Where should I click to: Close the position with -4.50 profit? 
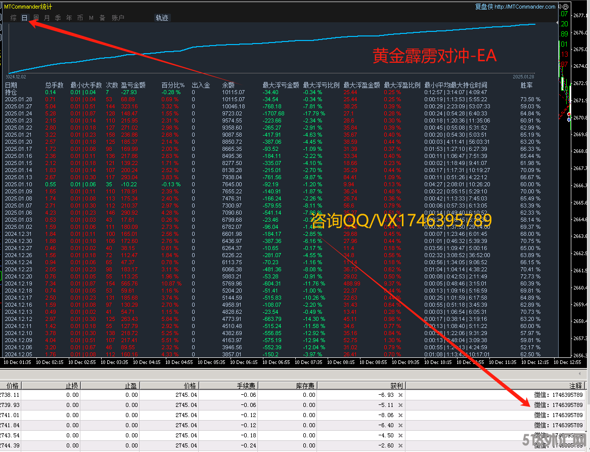click(400, 435)
